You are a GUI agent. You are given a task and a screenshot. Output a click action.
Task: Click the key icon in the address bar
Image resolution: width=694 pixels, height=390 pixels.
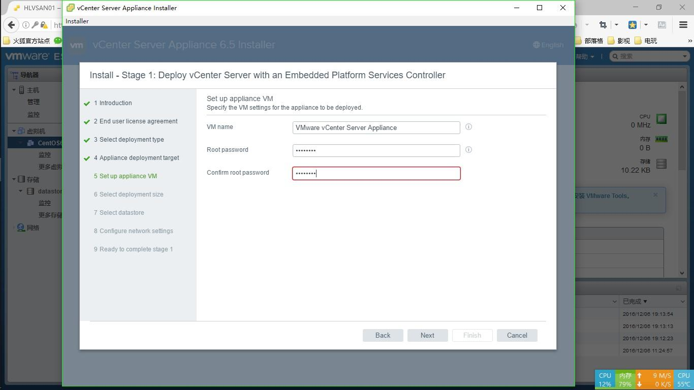(35, 25)
